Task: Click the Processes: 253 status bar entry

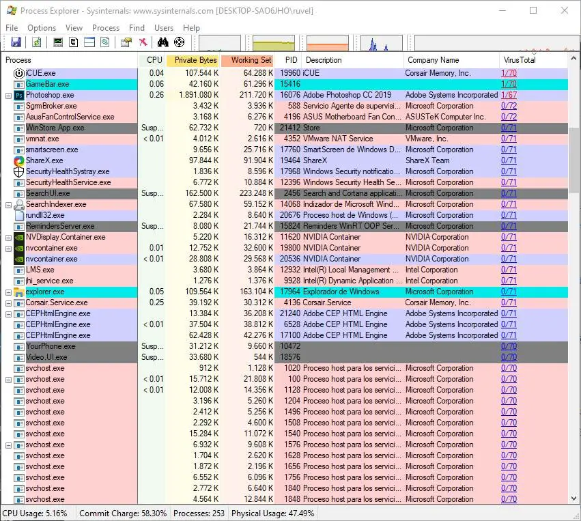Action: [199, 513]
